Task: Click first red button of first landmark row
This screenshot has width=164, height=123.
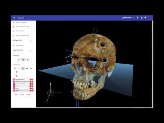Action: 30,80
